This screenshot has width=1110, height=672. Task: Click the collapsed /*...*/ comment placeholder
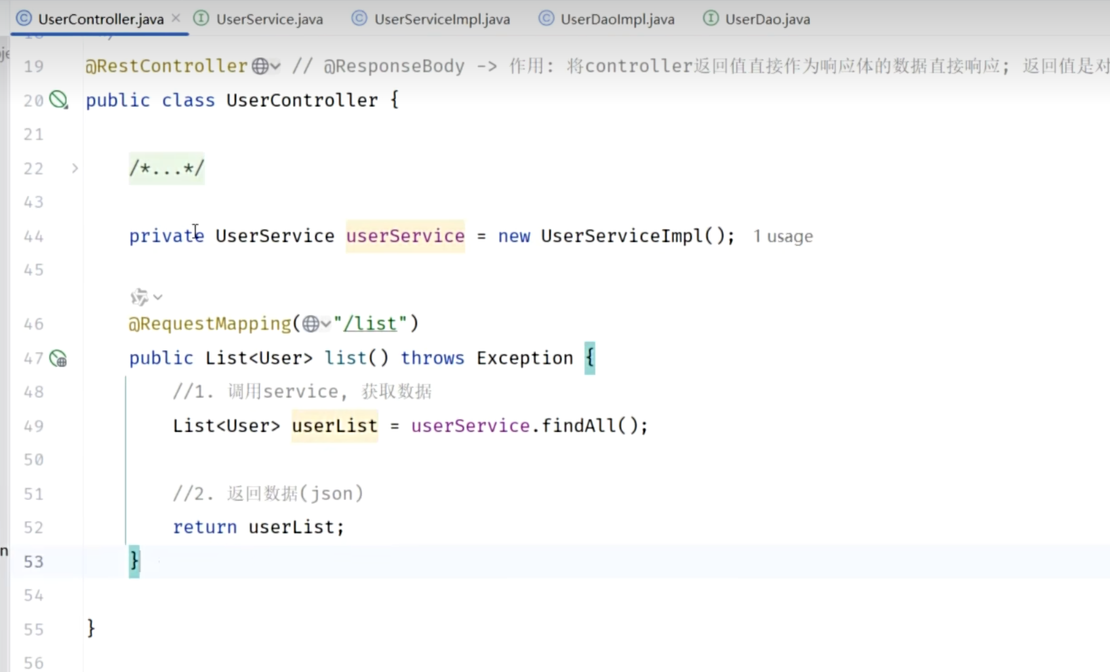(166, 168)
